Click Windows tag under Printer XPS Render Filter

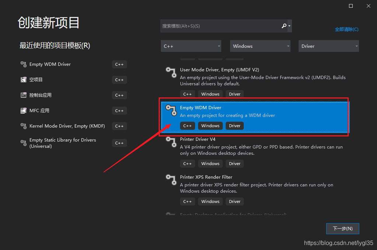tap(210, 201)
